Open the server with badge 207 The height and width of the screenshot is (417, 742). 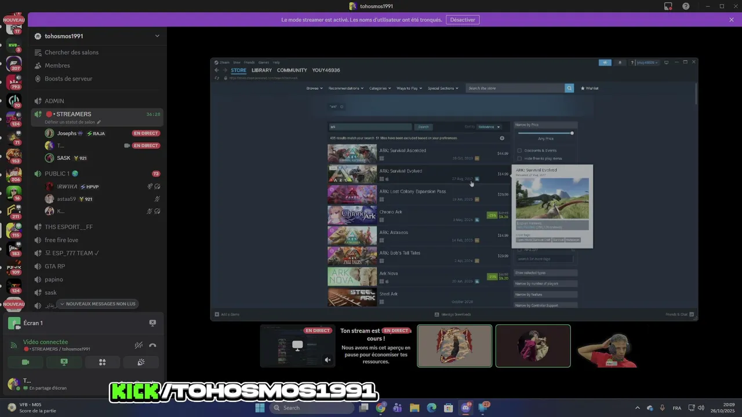point(14,63)
